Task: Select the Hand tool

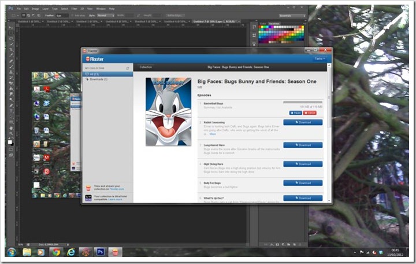Action: coord(11,128)
